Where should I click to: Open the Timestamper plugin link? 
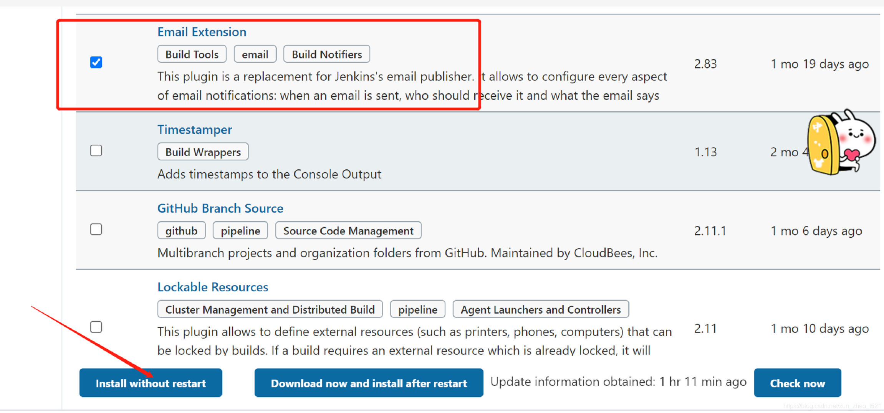195,130
